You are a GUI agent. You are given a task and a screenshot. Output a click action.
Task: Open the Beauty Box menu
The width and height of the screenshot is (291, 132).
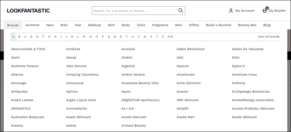point(247,25)
